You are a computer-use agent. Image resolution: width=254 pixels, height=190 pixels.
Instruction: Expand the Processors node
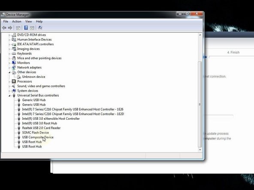[9, 82]
